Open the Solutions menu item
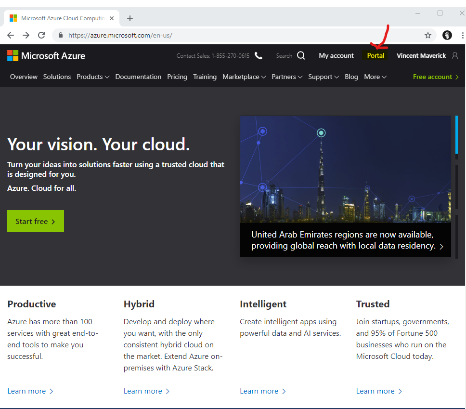The width and height of the screenshot is (466, 409). [x=57, y=77]
